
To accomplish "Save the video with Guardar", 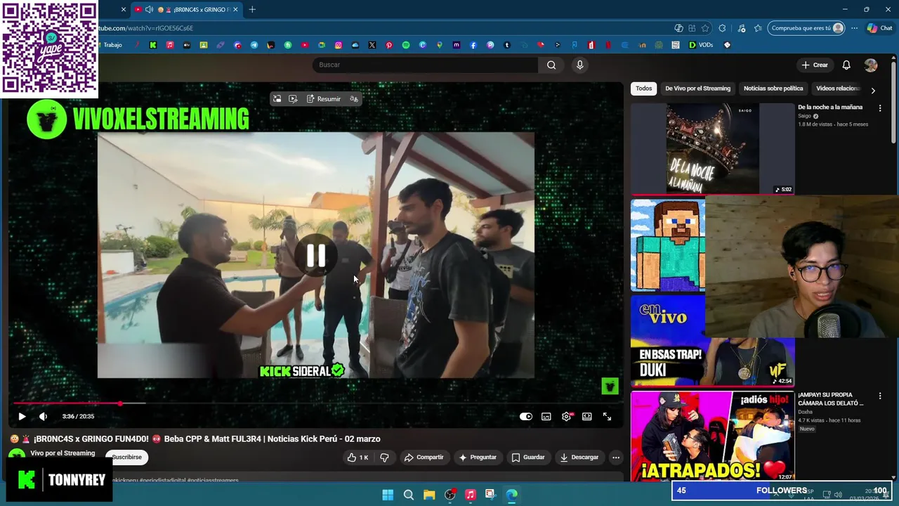I will pos(528,458).
